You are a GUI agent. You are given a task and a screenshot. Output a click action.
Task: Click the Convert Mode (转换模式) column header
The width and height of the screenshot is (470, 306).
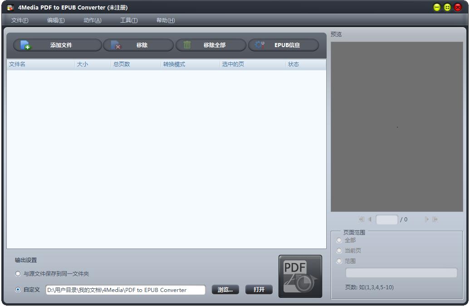coord(190,64)
